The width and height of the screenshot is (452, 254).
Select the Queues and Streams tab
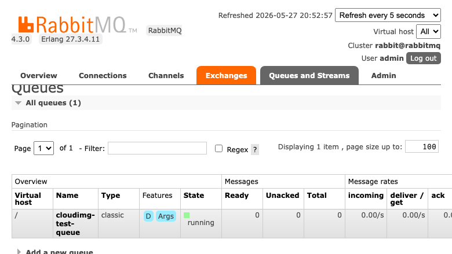(x=309, y=75)
